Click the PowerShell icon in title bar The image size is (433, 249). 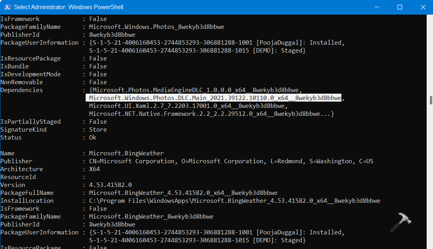click(x=7, y=7)
